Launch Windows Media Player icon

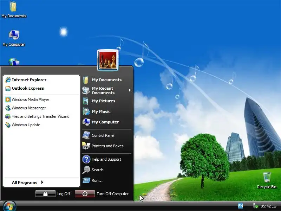click(x=8, y=100)
